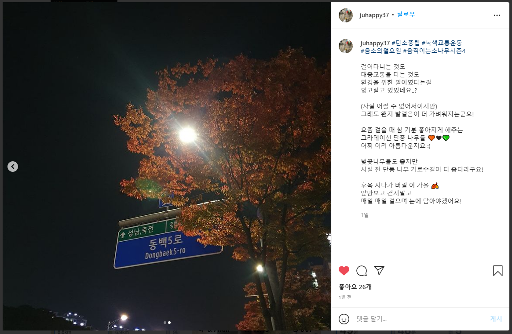Open comments with the speech bubble icon

(362, 271)
